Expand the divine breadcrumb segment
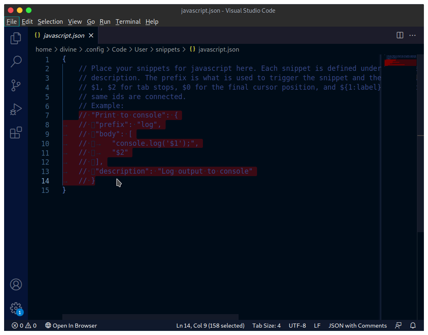Viewport: 428px width, 335px height. (68, 49)
